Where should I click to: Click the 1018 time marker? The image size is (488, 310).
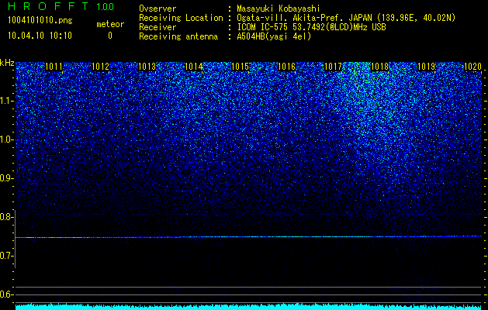pyautogui.click(x=379, y=67)
